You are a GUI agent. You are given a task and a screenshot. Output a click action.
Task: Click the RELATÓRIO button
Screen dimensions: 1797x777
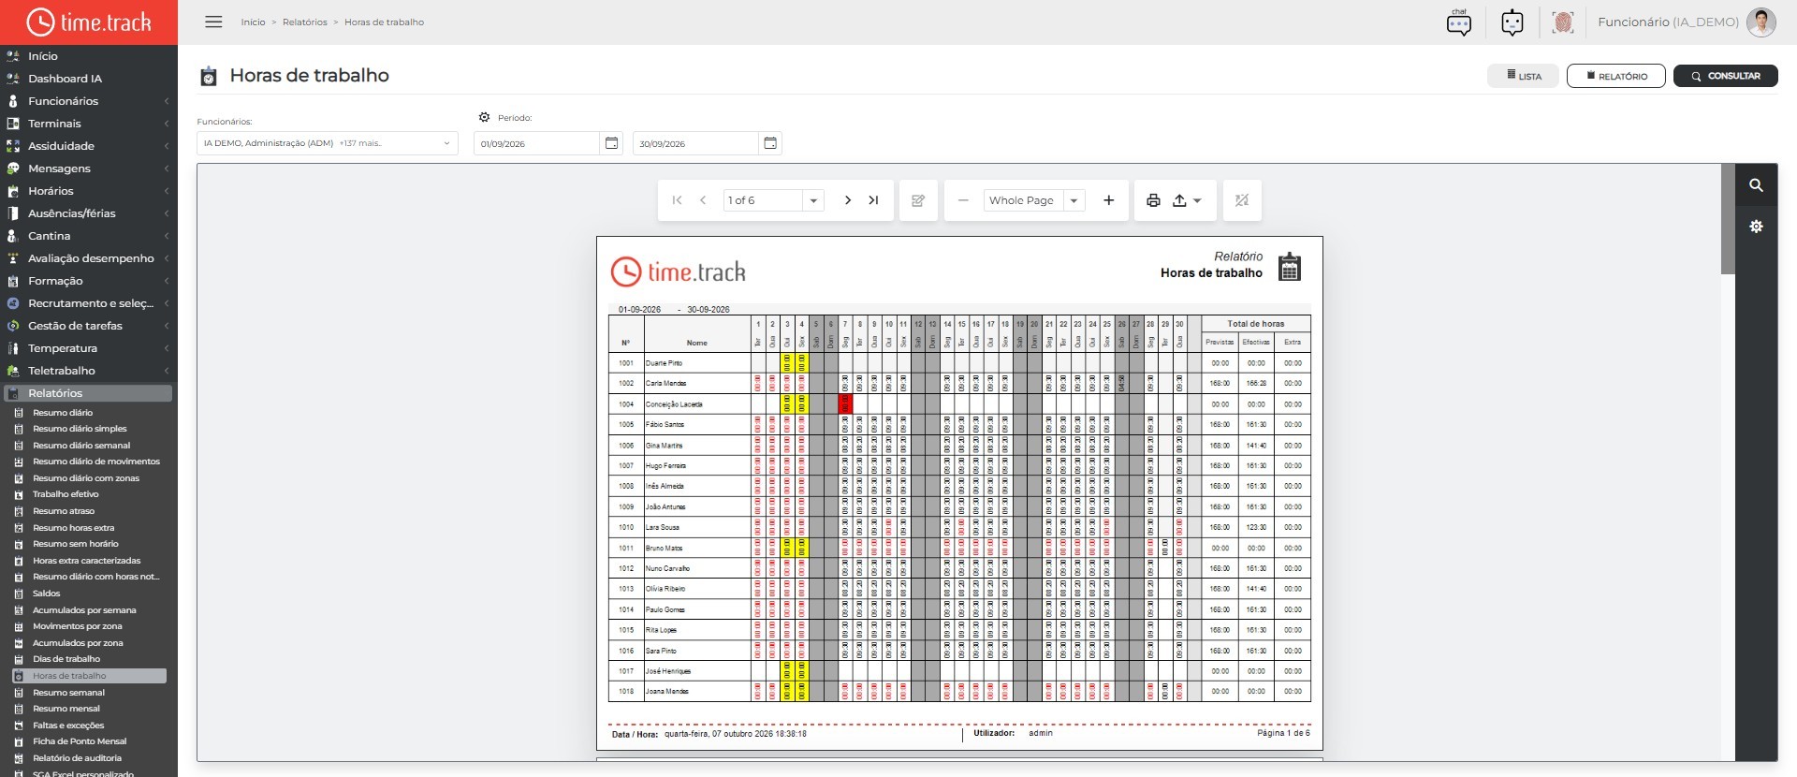click(x=1616, y=76)
